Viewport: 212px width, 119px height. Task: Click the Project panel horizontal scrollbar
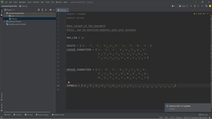[26, 112]
